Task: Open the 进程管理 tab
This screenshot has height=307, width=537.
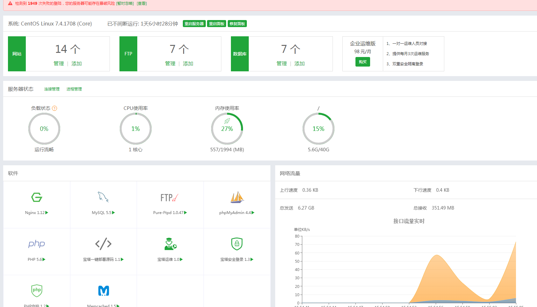Action: coord(74,89)
